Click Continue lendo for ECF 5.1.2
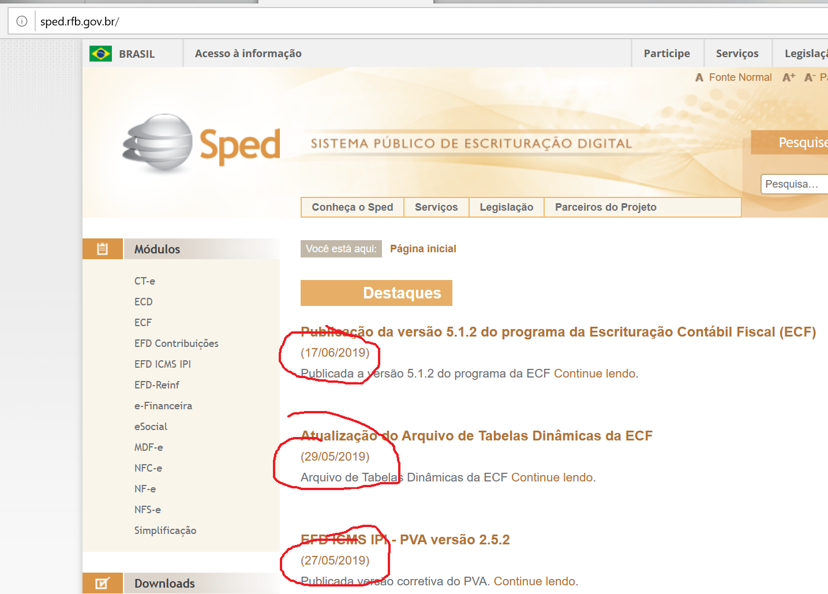 point(594,373)
